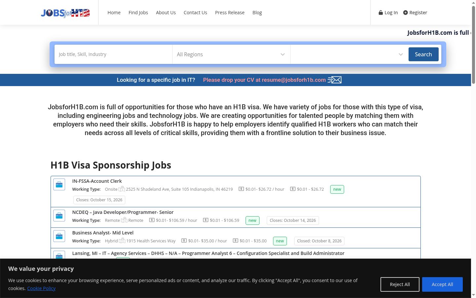Screen dimensions: 476x298
Task: Open the Cookie Policy link
Action: pyautogui.click(x=41, y=288)
